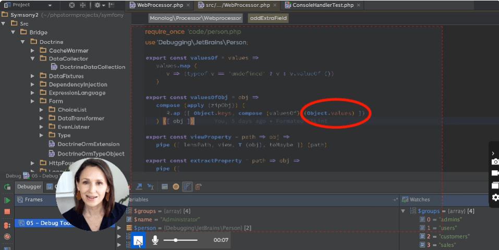Expand the $person variable
Image resolution: width=499 pixels, height=250 pixels.
coord(119,228)
